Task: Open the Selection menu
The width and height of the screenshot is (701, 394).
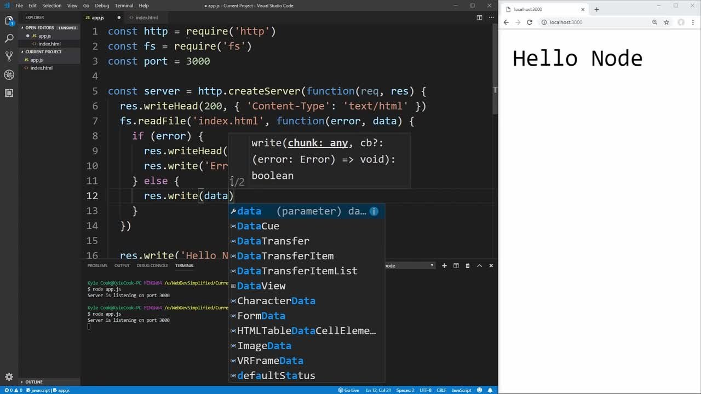Action: click(52, 5)
